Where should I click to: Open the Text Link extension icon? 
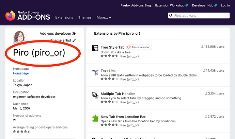pyautogui.click(x=95, y=72)
